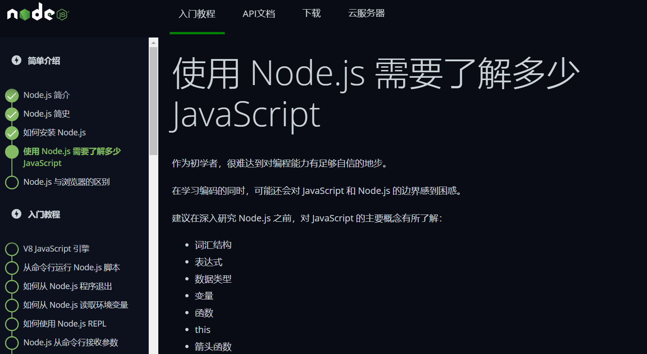Click the list item this

203,330
